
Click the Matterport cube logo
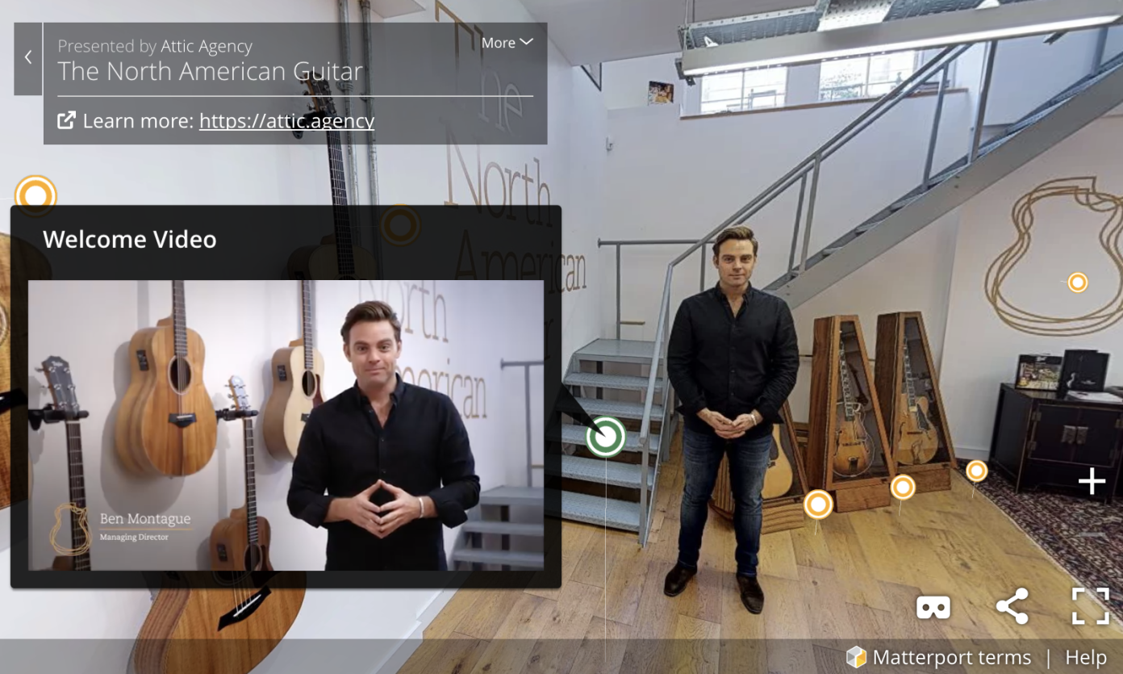855,656
